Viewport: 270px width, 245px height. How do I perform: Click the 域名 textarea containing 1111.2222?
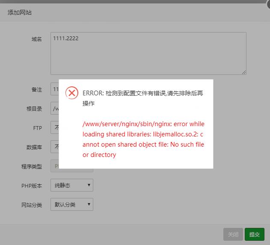(148, 53)
